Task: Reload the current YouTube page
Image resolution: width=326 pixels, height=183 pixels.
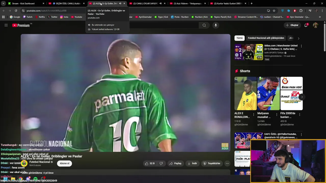Action: 16,11
